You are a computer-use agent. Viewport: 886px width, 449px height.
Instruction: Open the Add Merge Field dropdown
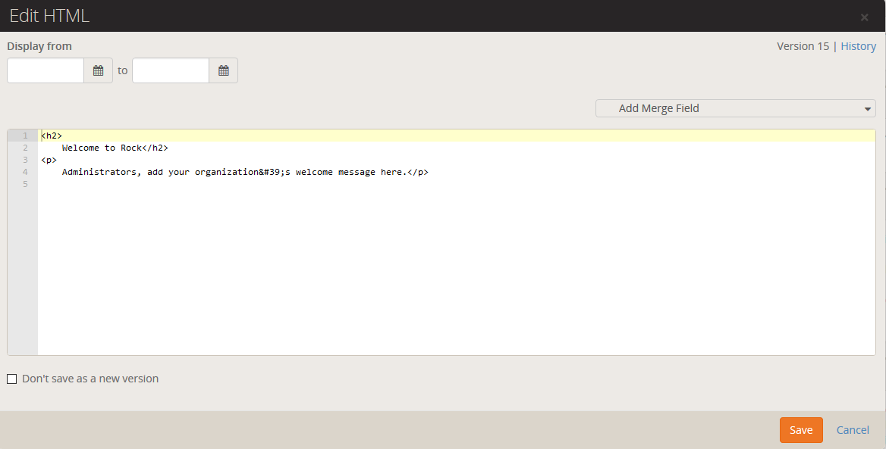(x=736, y=108)
